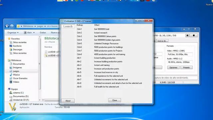The height and width of the screenshot is (120, 213).
Task: Select civ5DX9 trainer file with V icon
Action: click(x=52, y=56)
